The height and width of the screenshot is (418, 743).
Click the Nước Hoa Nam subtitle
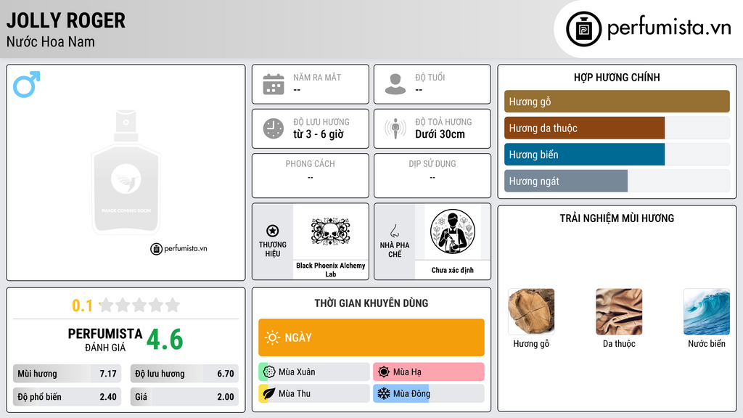[x=51, y=41]
